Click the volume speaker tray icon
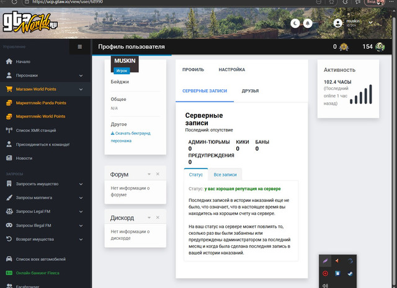397x288 pixels. [325, 286]
